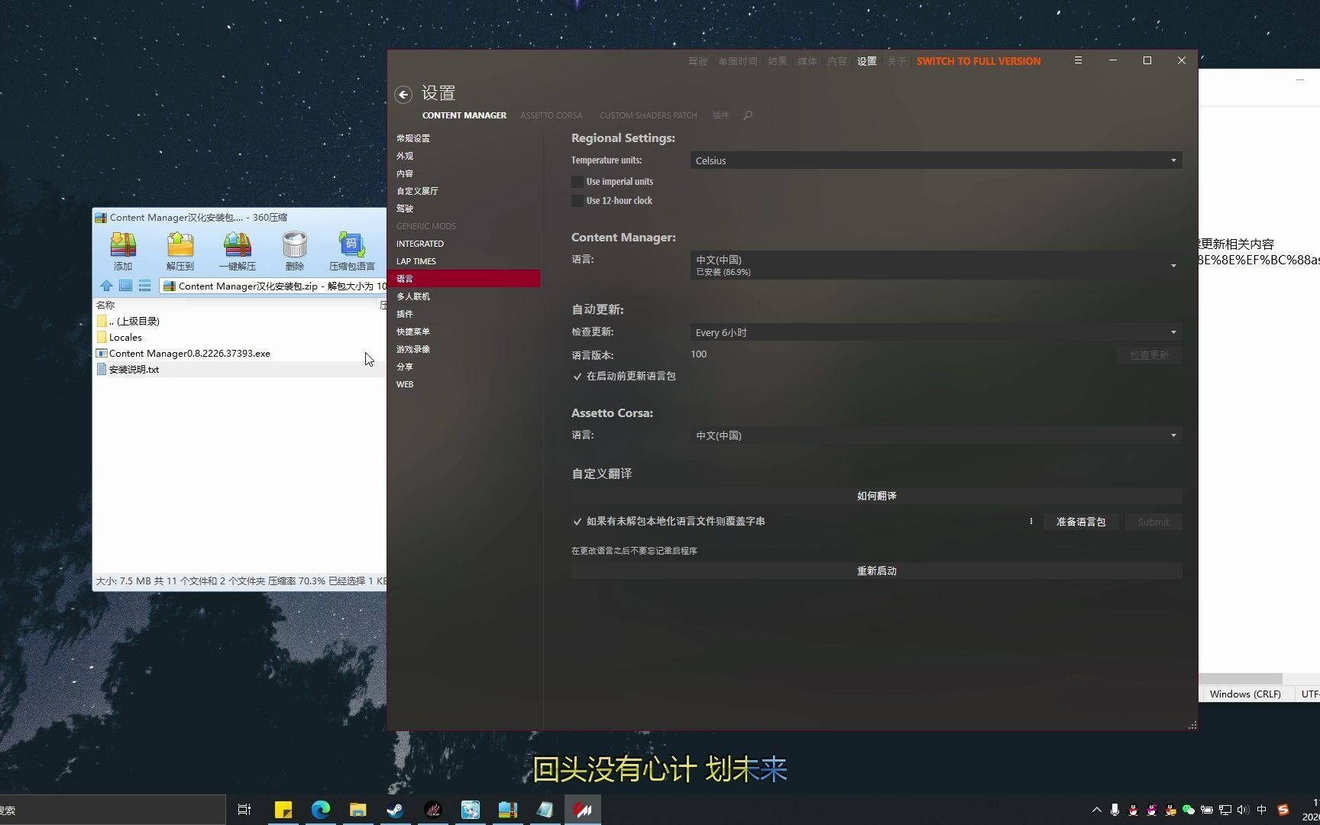Viewport: 1320px width, 825px height.
Task: Click the up-directory arrow in 360压缩
Action: coord(106,286)
